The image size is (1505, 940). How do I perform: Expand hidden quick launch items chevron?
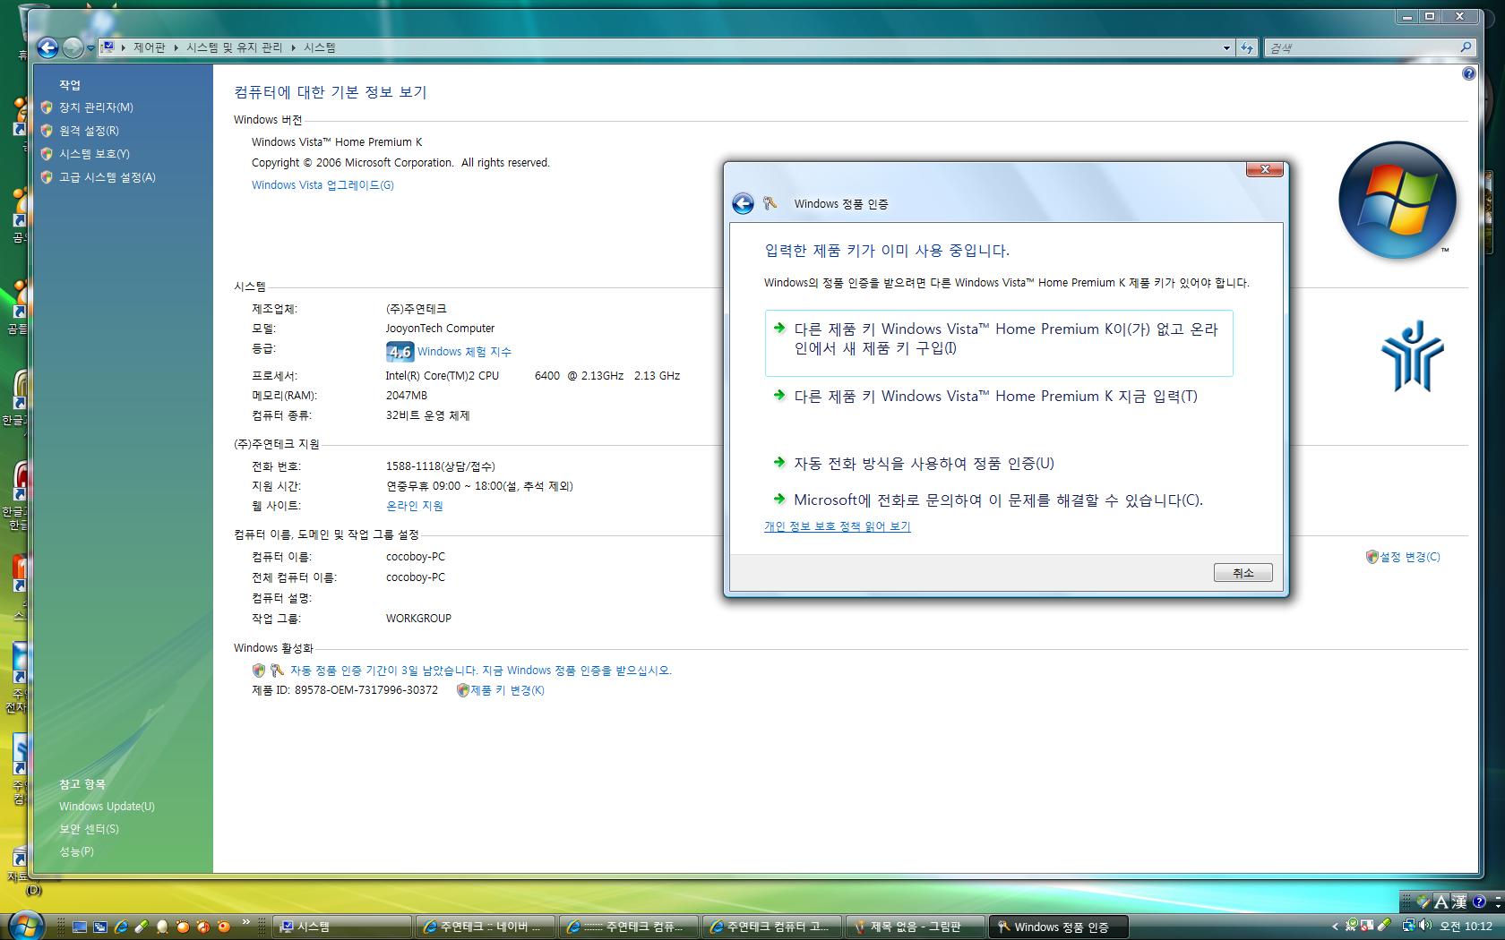click(245, 922)
